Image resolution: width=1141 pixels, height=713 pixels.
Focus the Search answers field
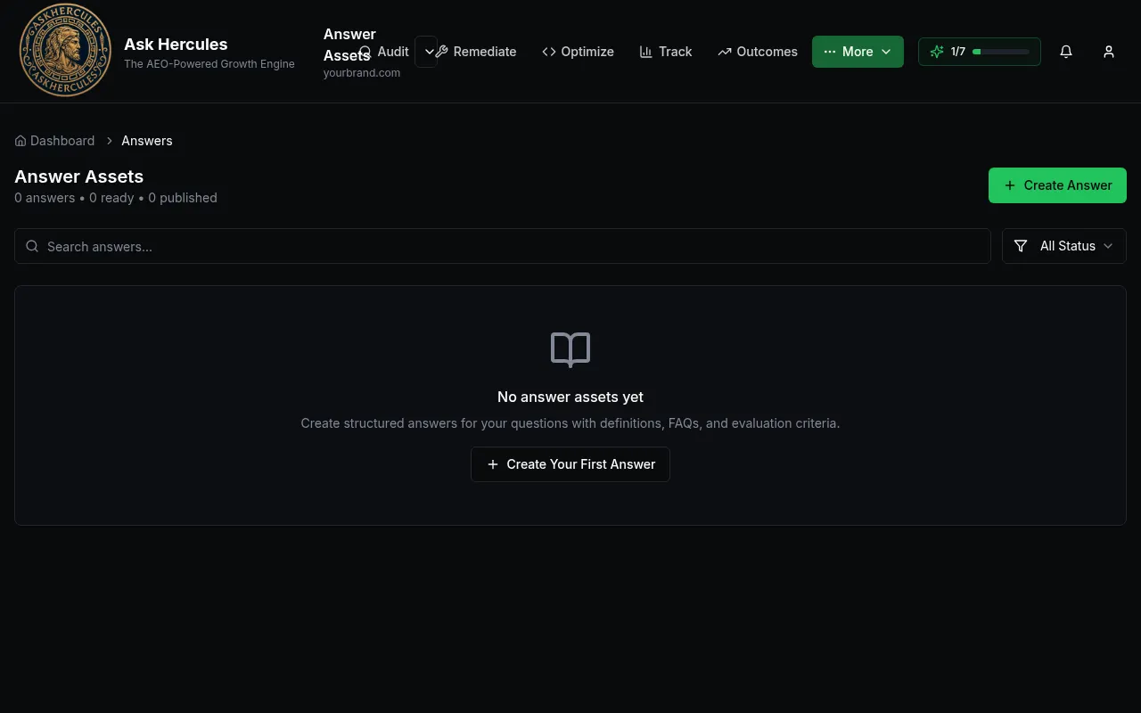(503, 246)
